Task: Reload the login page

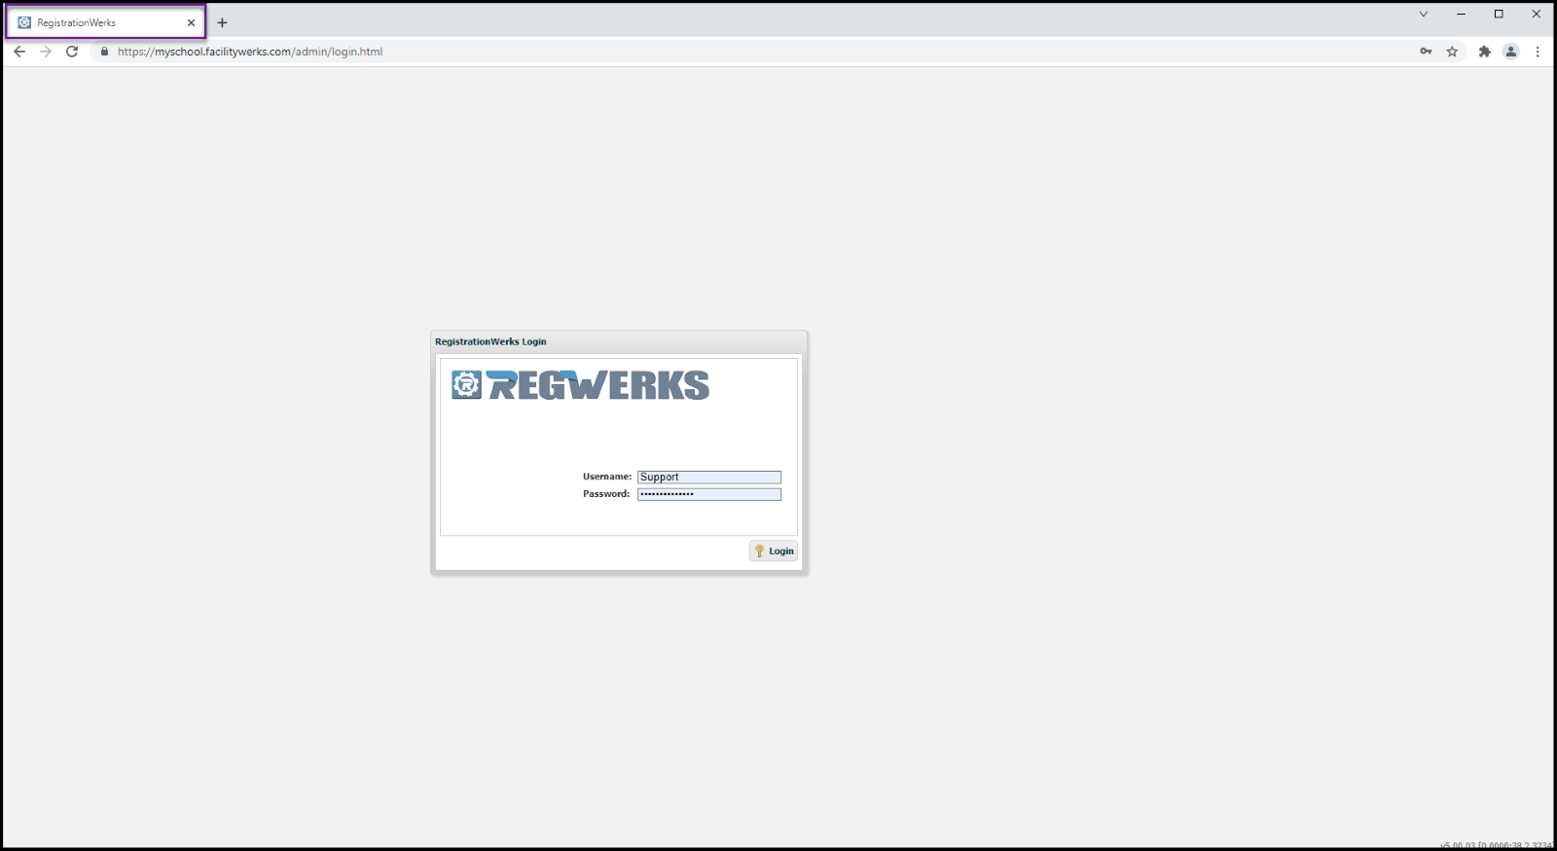Action: point(72,52)
